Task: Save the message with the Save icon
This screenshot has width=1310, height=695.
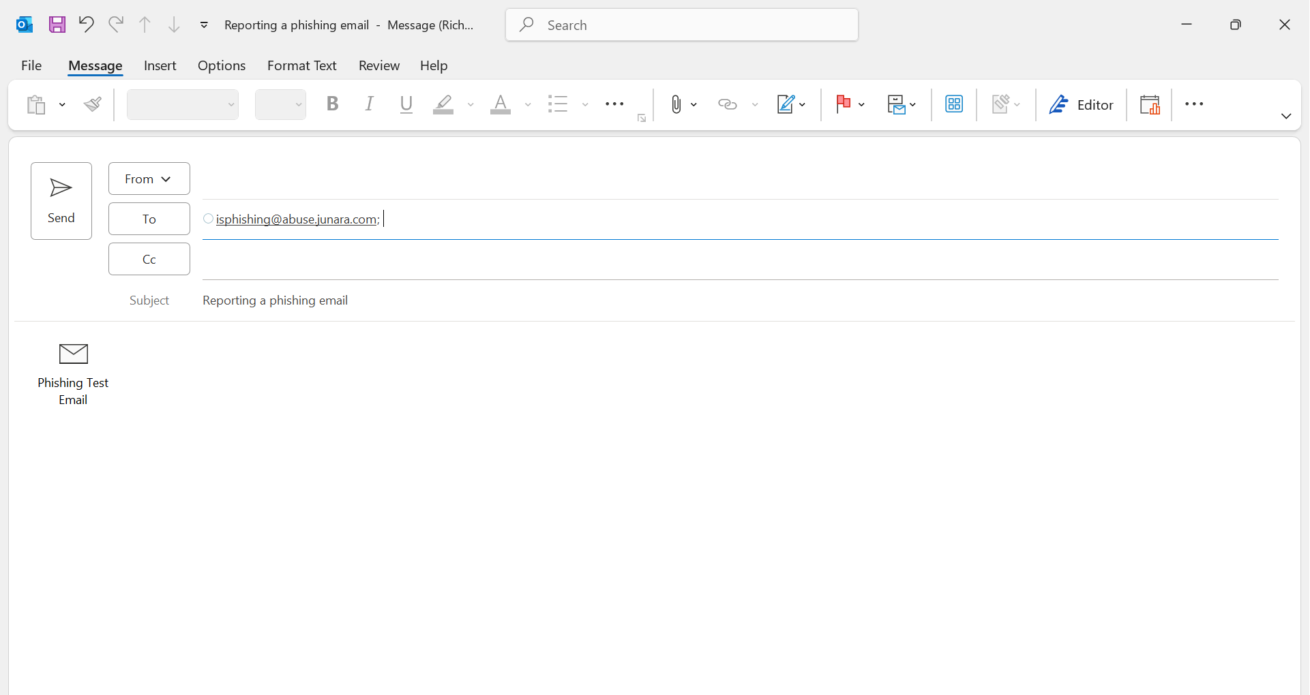Action: [x=57, y=25]
